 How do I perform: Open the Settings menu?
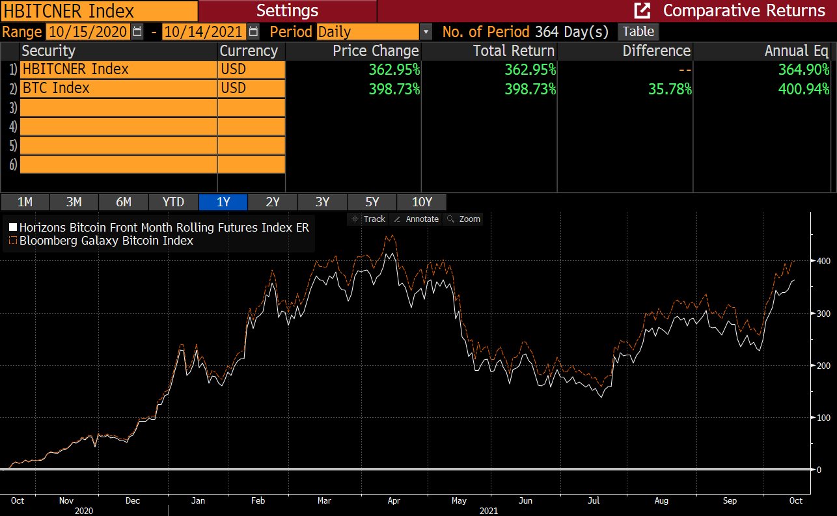click(x=287, y=11)
